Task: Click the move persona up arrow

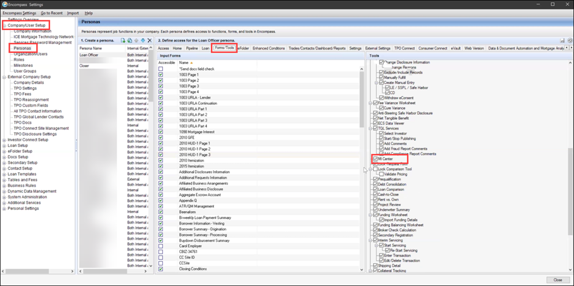Action: [136, 40]
